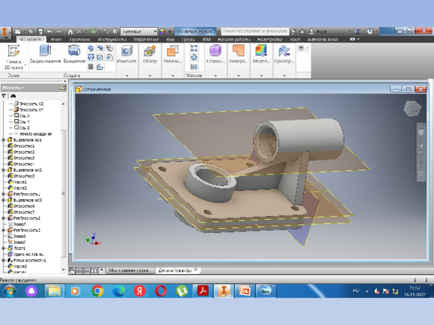Click the Вход sign-in button
This screenshot has width=434, height=325.
pos(318,32)
